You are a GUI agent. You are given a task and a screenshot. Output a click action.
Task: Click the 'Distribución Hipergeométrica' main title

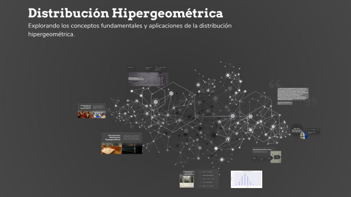point(126,13)
